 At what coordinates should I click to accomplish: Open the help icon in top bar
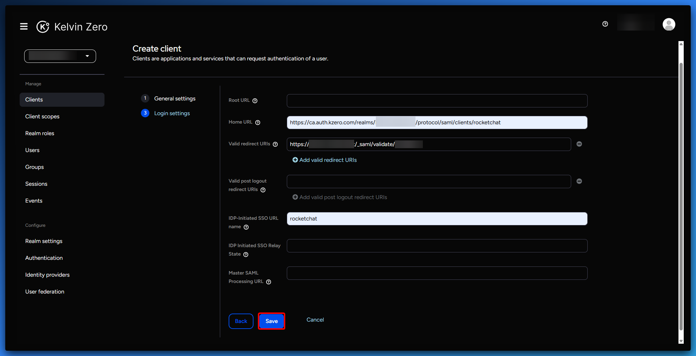click(x=605, y=24)
